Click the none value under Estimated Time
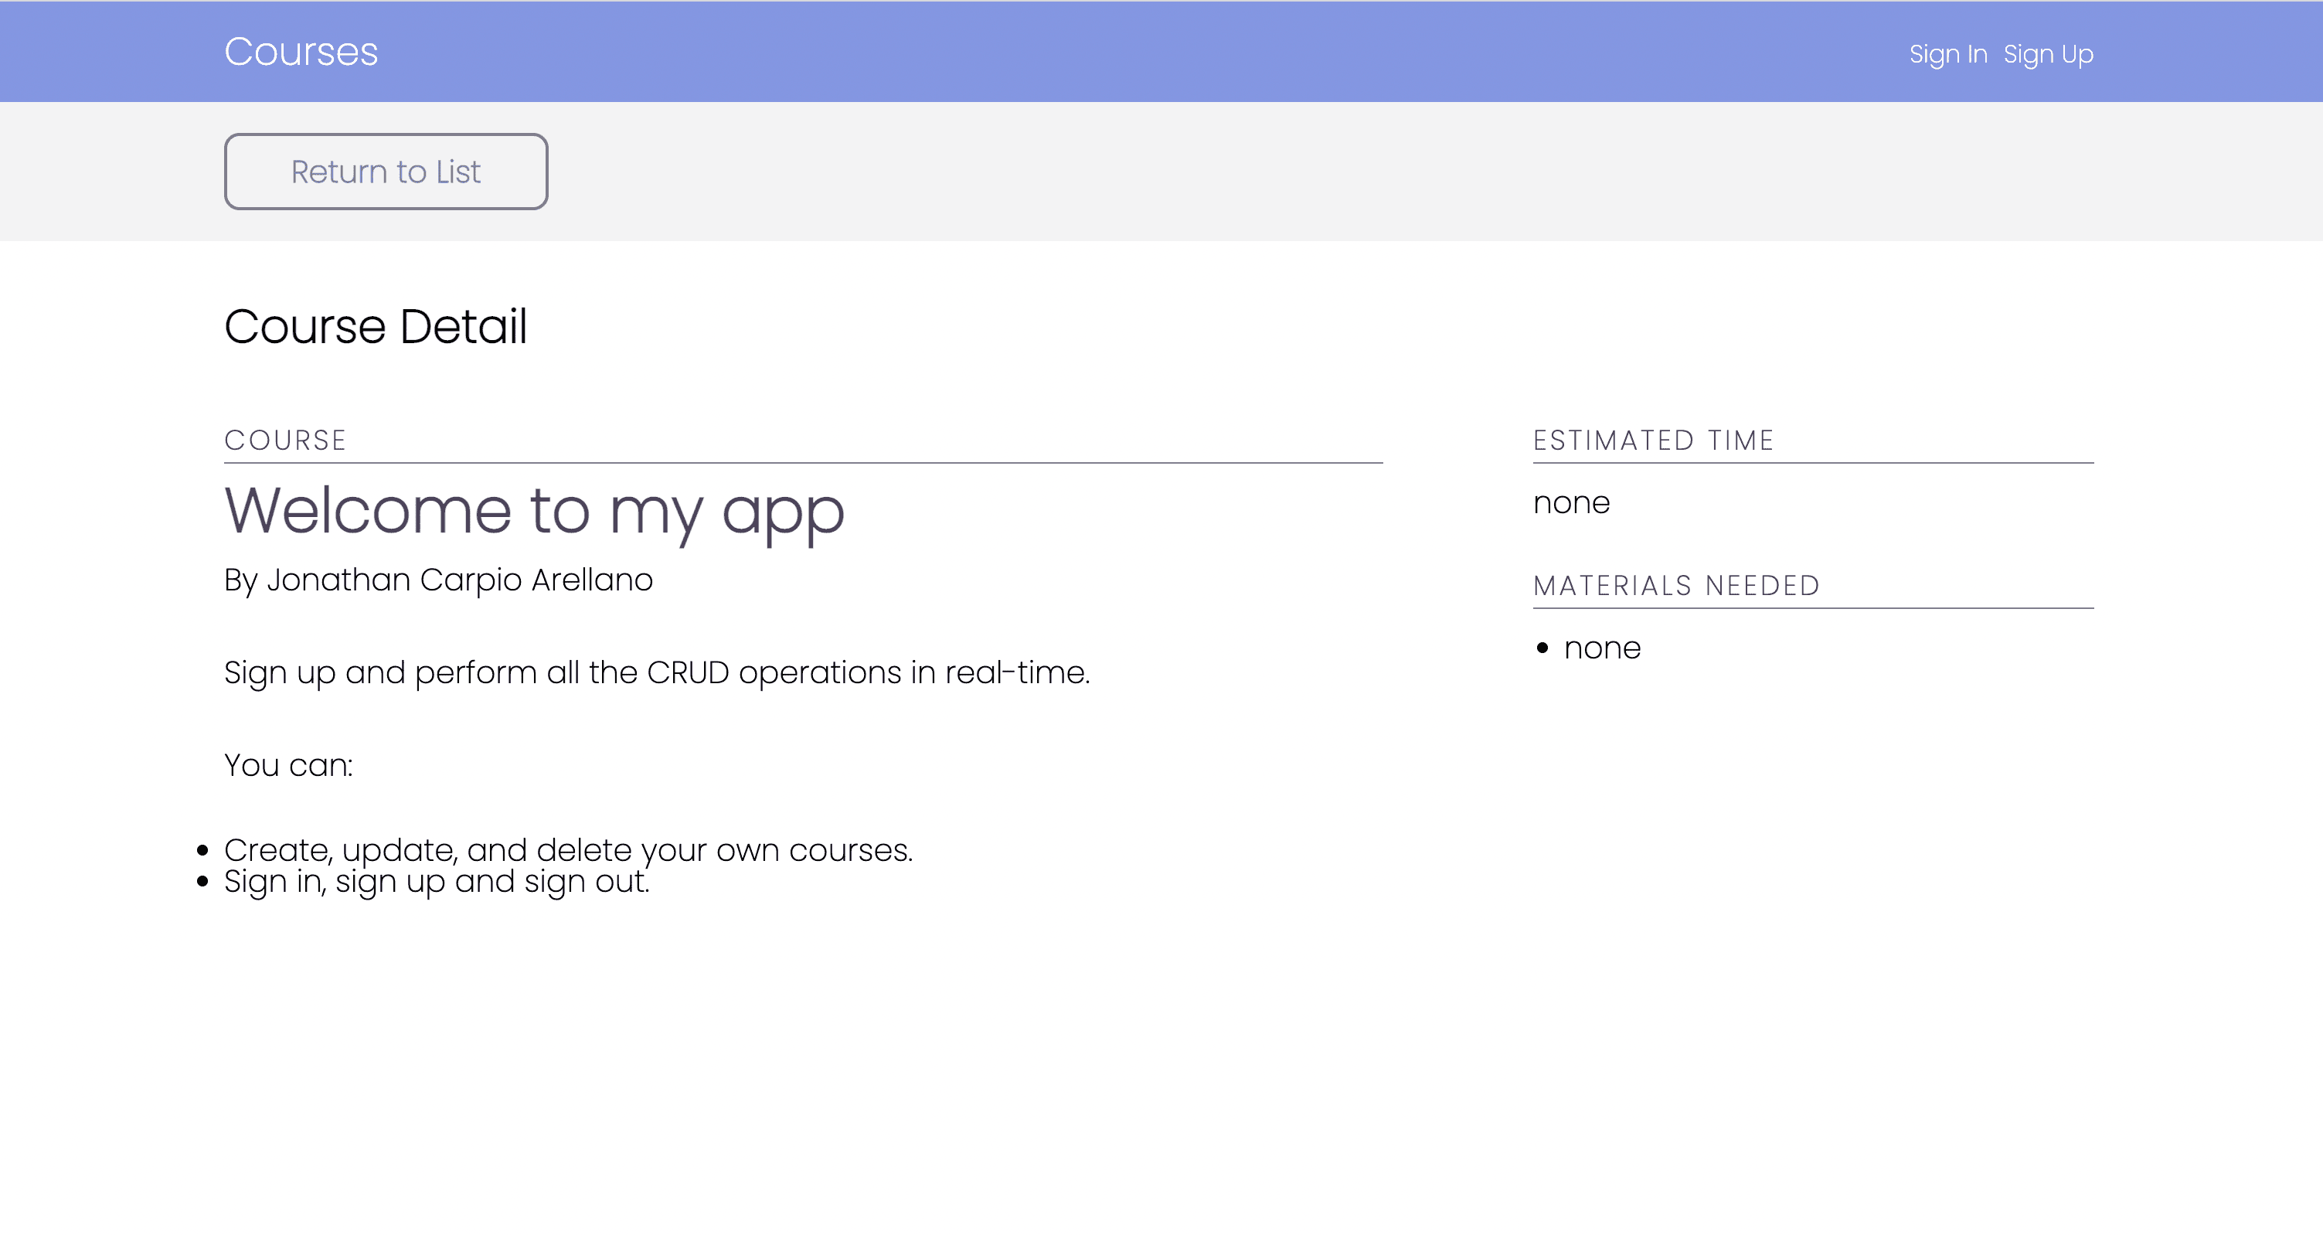The height and width of the screenshot is (1235, 2323). [x=1571, y=502]
